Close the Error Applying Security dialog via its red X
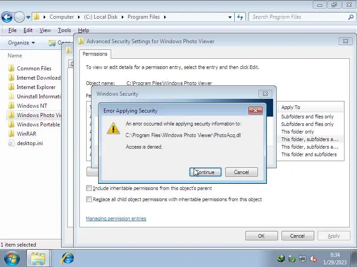The width and height of the screenshot is (357, 267). [x=255, y=110]
